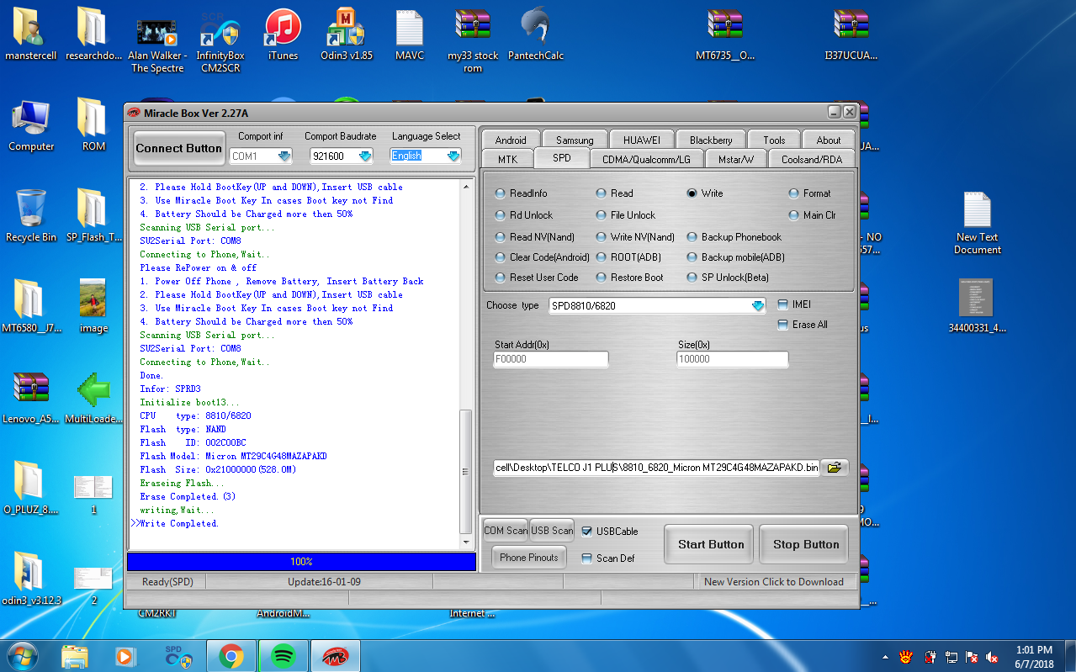Open Google Chrome from the taskbar
This screenshot has width=1076, height=672.
(x=231, y=656)
